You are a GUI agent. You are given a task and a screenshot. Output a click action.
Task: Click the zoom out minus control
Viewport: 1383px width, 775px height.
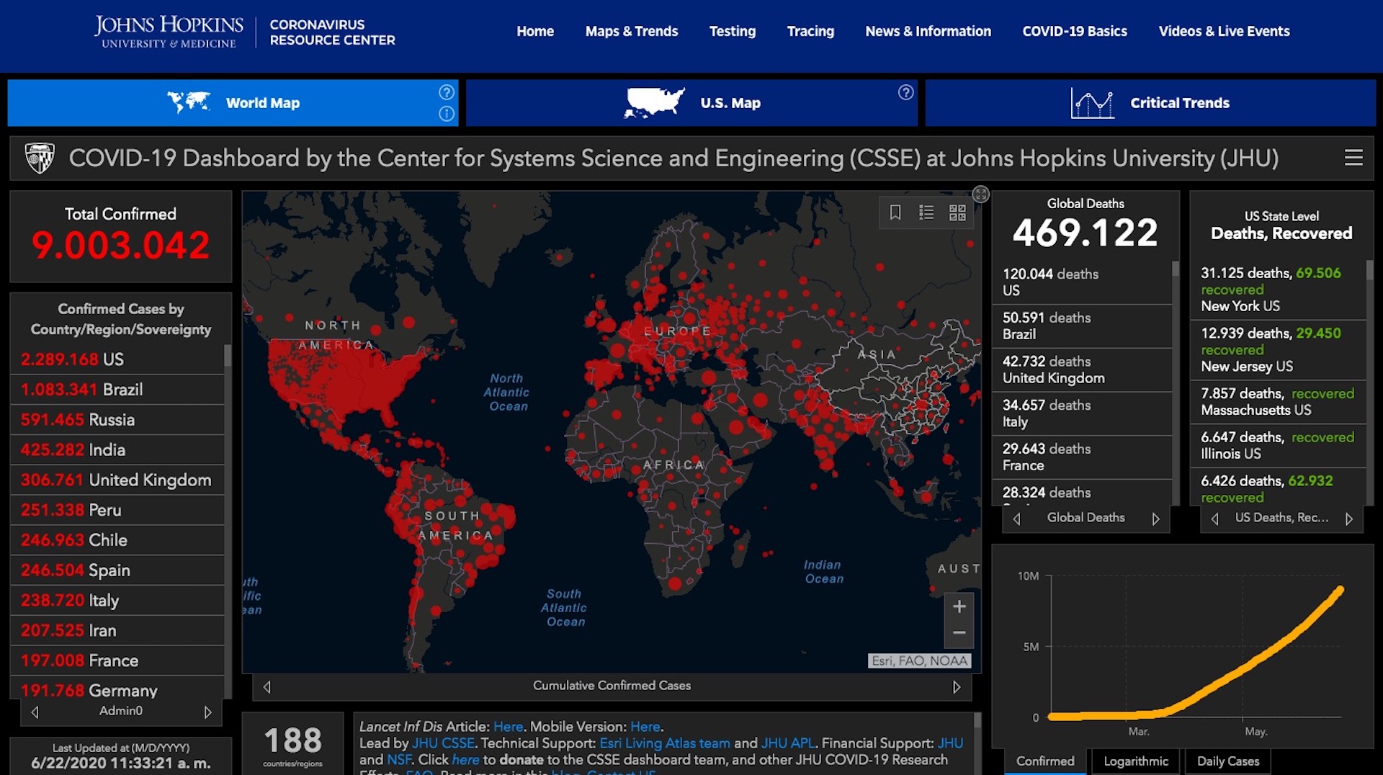pyautogui.click(x=959, y=632)
